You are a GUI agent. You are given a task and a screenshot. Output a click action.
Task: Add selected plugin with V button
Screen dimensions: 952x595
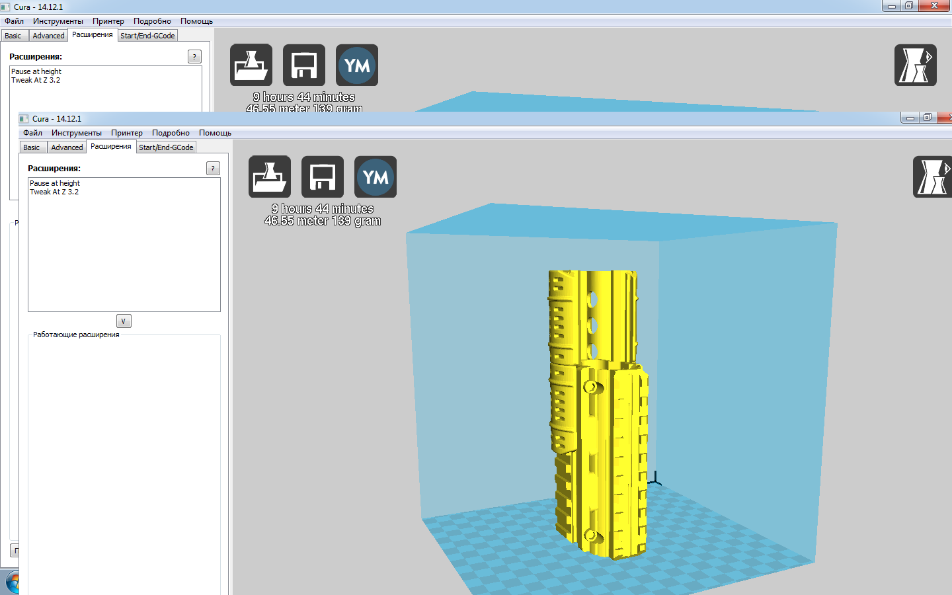(x=124, y=321)
